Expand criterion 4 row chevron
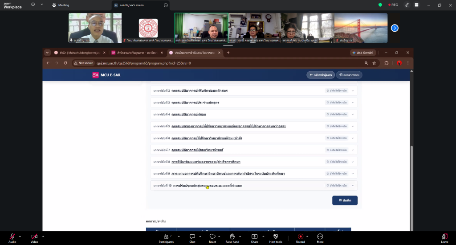The width and height of the screenshot is (456, 245). click(x=353, y=114)
